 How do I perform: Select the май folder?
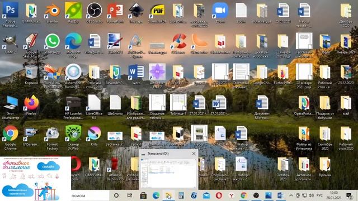346,105
